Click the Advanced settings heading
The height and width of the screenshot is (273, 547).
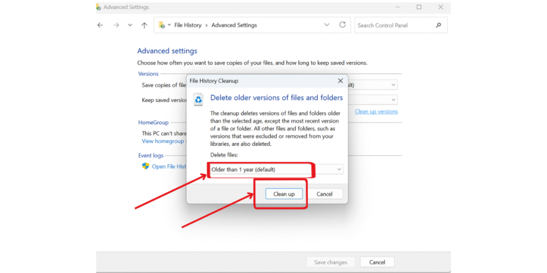tap(167, 51)
